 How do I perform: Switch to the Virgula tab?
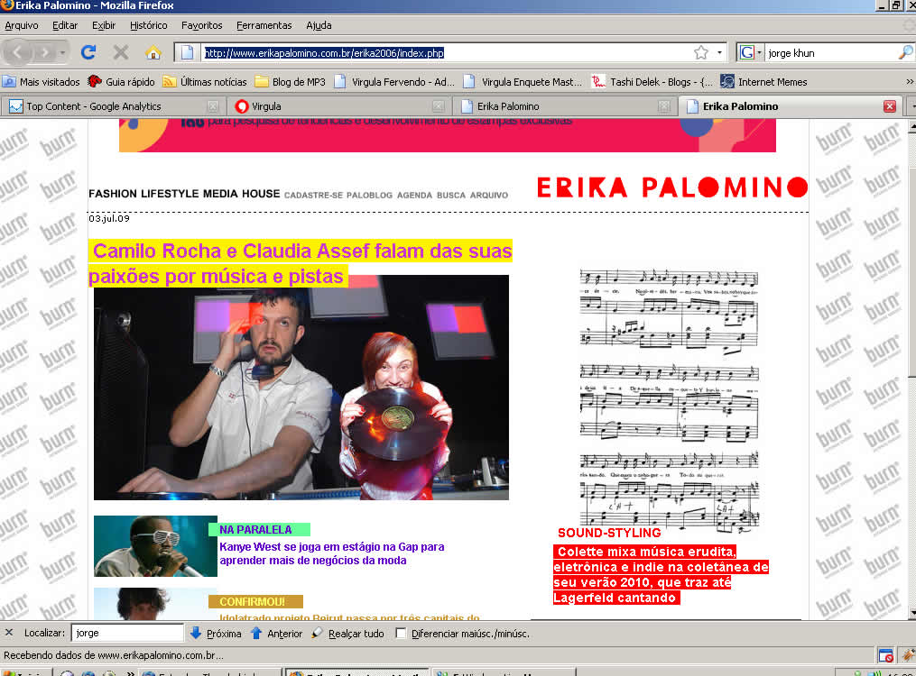point(338,106)
